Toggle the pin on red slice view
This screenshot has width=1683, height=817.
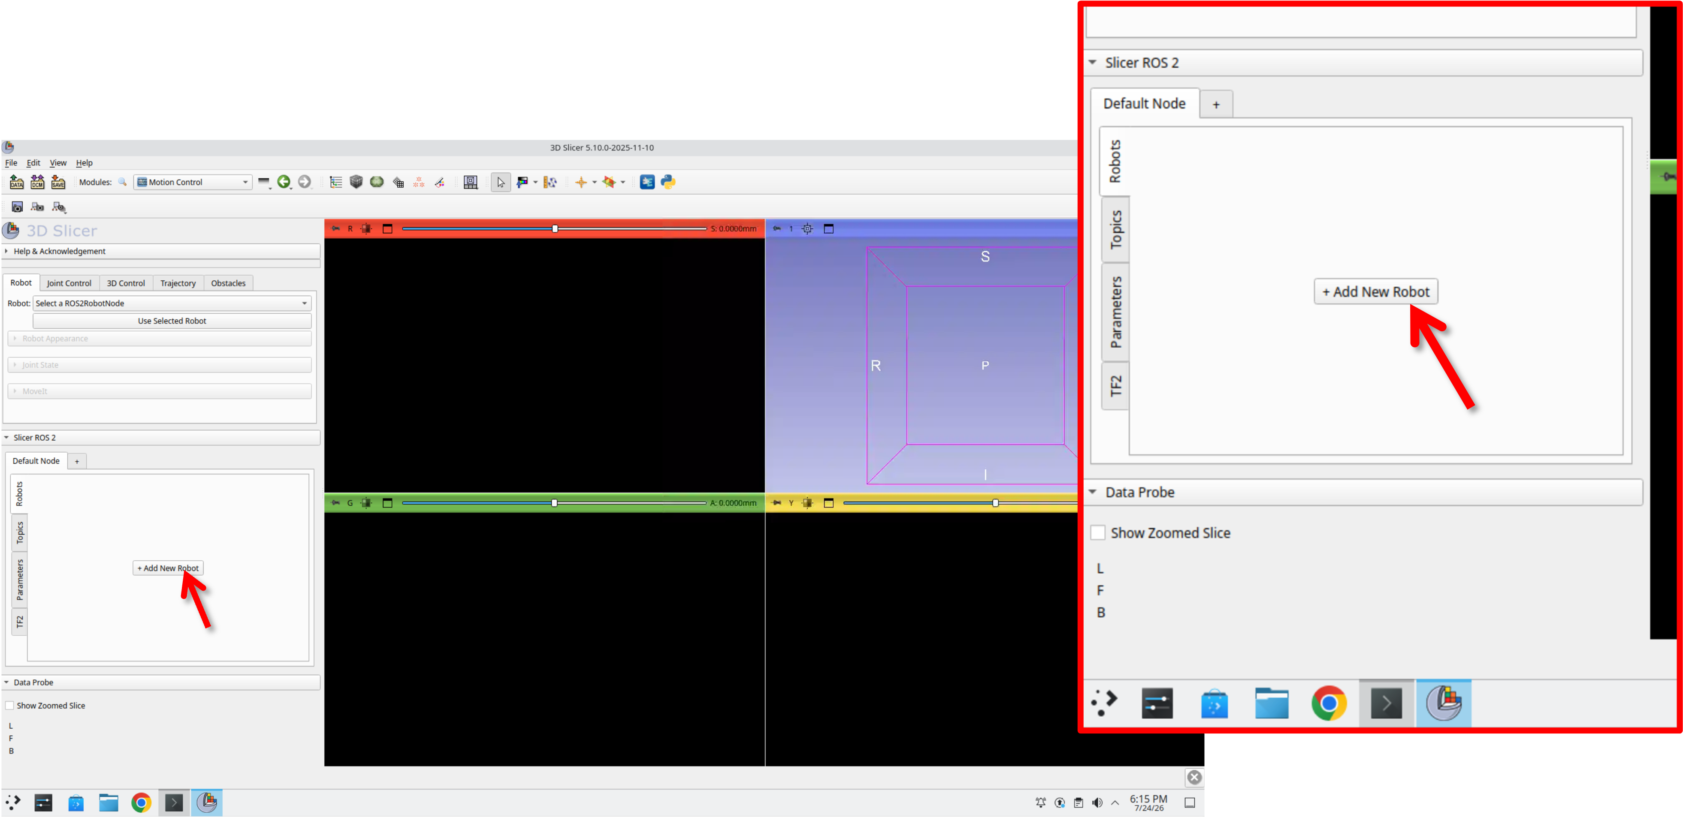(335, 228)
